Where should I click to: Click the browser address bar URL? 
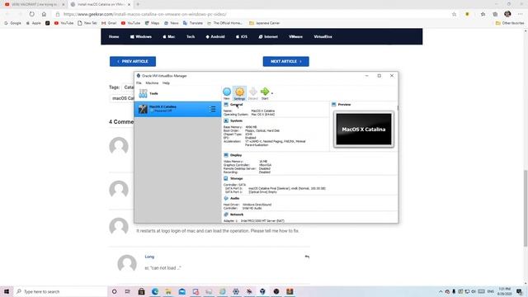pos(145,14)
